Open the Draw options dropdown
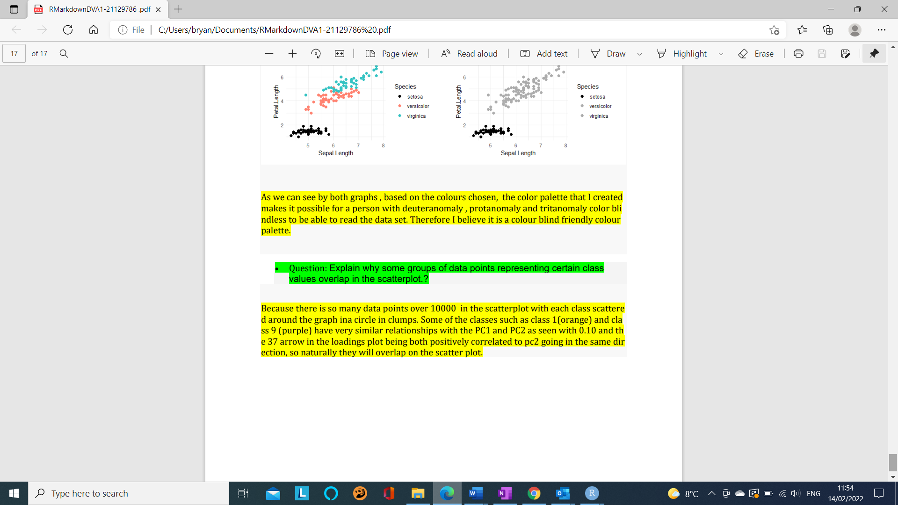This screenshot has width=898, height=505. [640, 54]
